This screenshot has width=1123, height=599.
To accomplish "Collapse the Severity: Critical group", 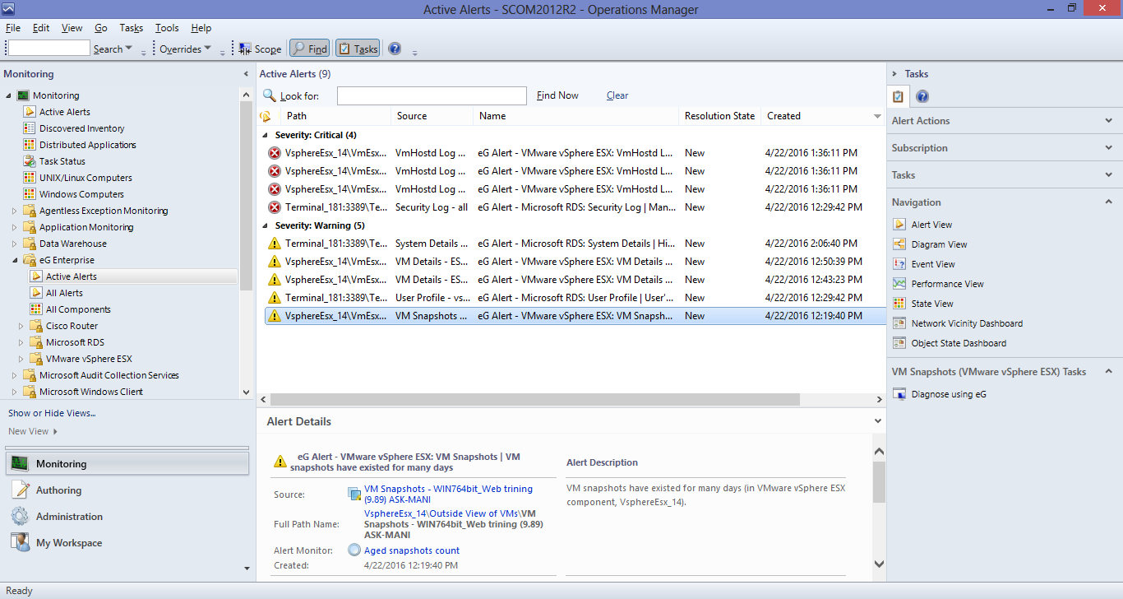I will tap(265, 135).
